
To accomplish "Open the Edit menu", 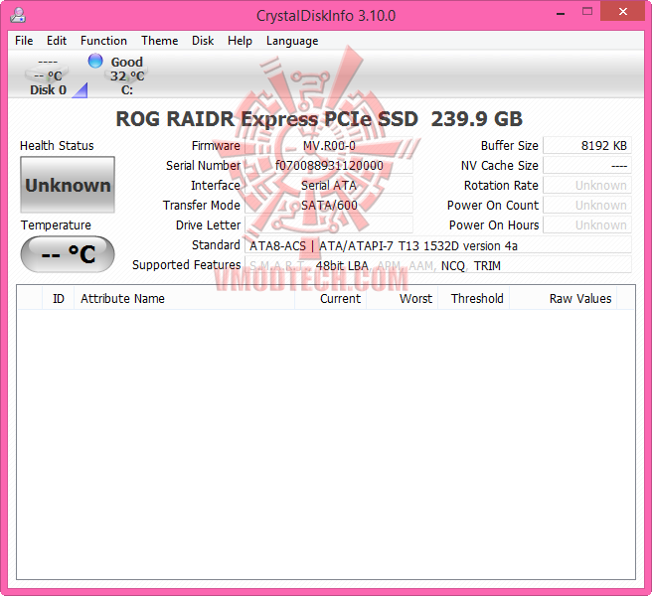I will click(57, 41).
